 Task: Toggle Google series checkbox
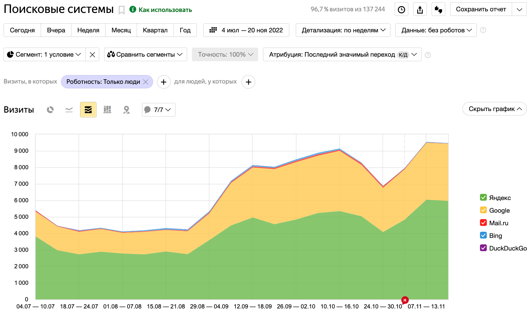(x=483, y=210)
